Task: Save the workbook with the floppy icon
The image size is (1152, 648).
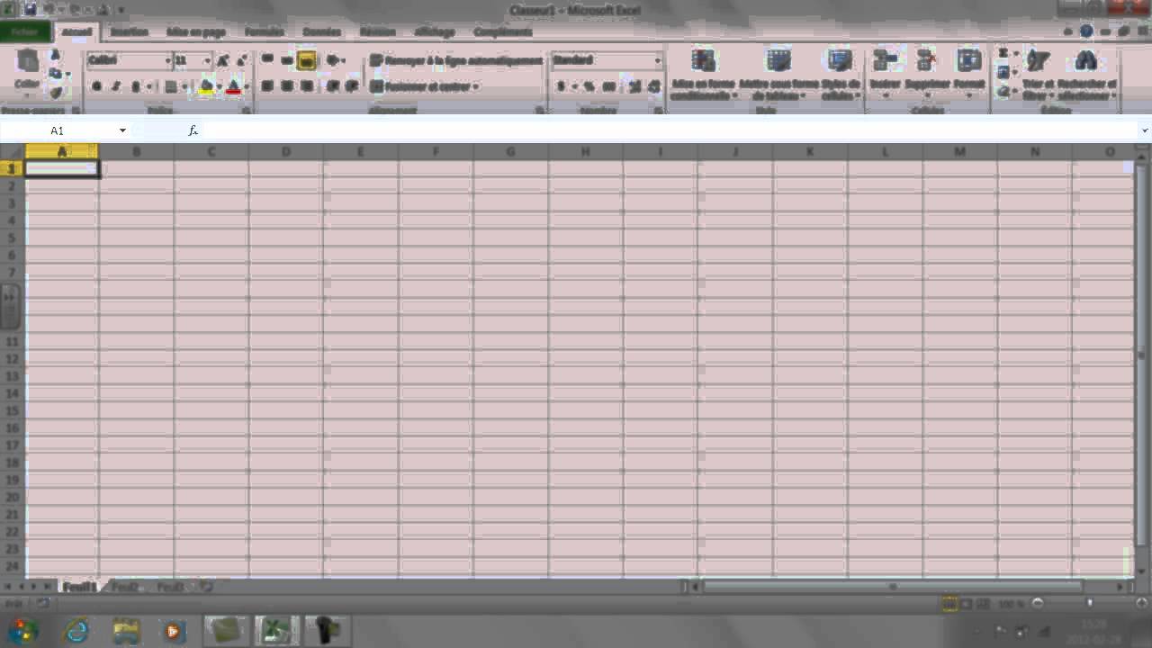Action: 30,10
